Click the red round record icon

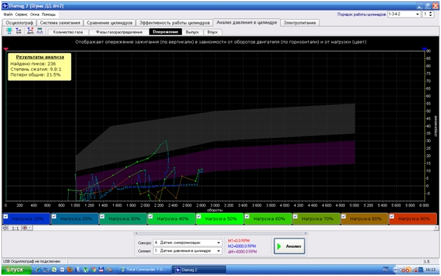(x=25, y=228)
